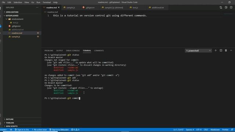This screenshot has height=132, width=235.
Task: Minimize the VS Code window
Action: coord(222,2)
